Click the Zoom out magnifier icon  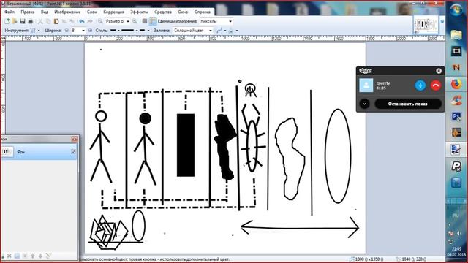100,21
